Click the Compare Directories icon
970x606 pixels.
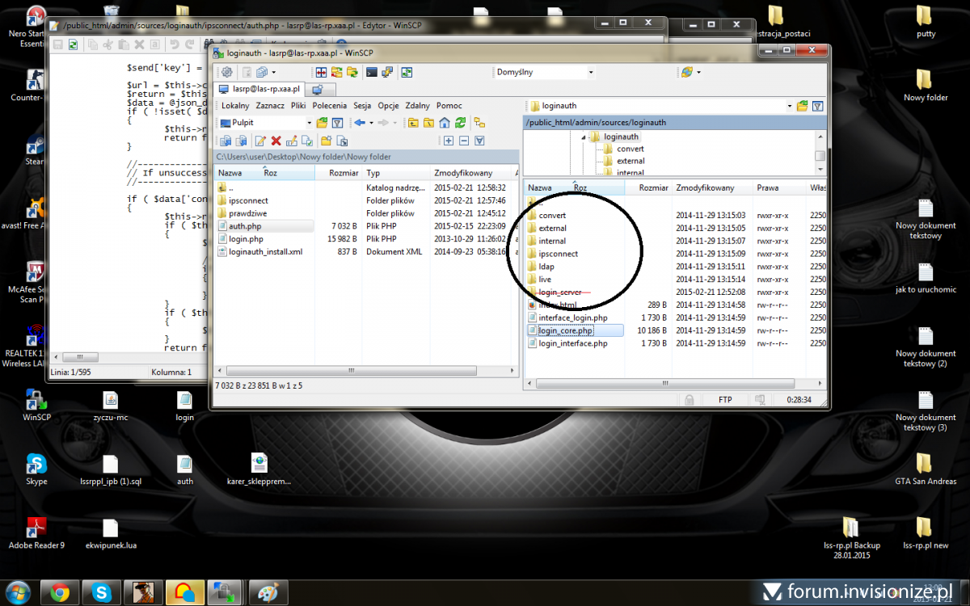[321, 72]
